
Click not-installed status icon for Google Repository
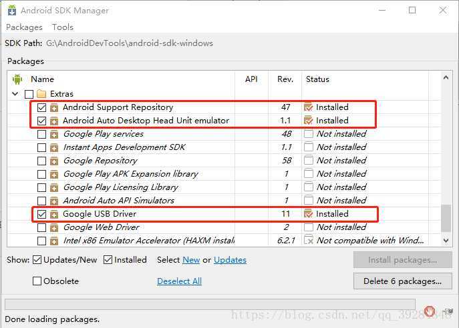tap(309, 161)
